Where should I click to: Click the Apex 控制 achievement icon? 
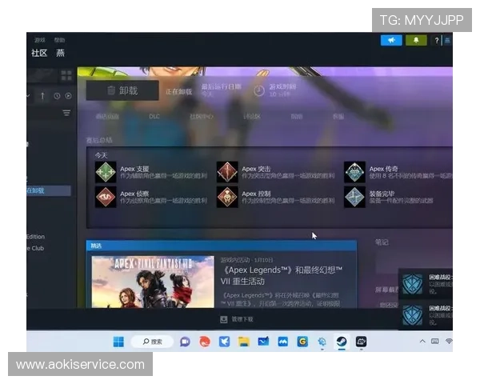pyautogui.click(x=227, y=197)
